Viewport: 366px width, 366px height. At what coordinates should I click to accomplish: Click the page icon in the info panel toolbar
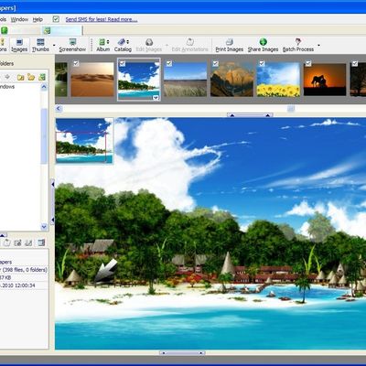click(7, 242)
